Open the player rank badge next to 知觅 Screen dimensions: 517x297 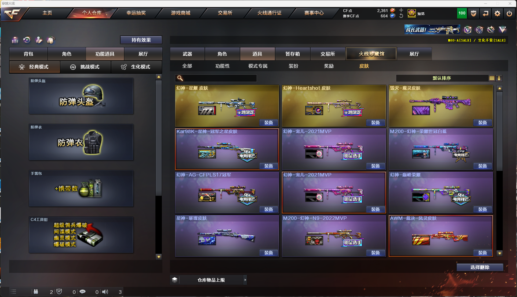pos(412,13)
